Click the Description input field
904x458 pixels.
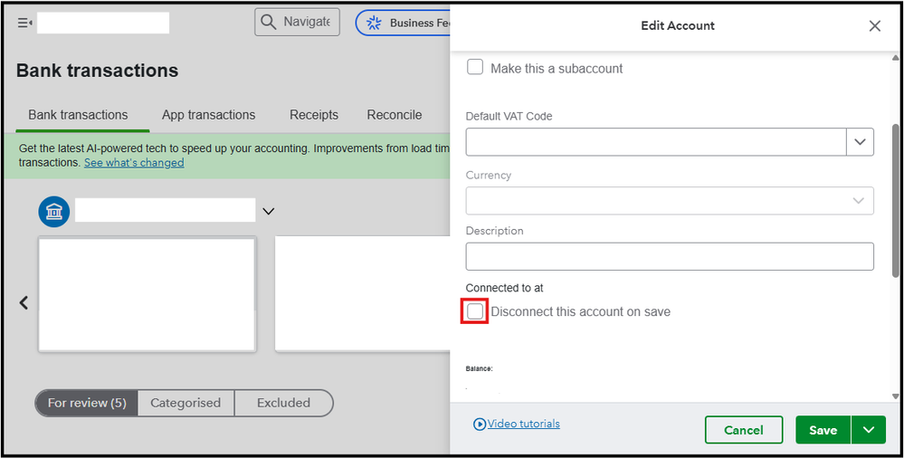point(670,256)
